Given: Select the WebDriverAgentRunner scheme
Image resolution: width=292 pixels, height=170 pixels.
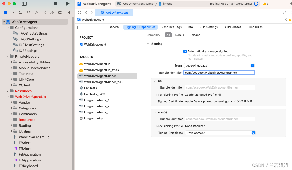Looking at the screenshot, I should click(x=136, y=4).
